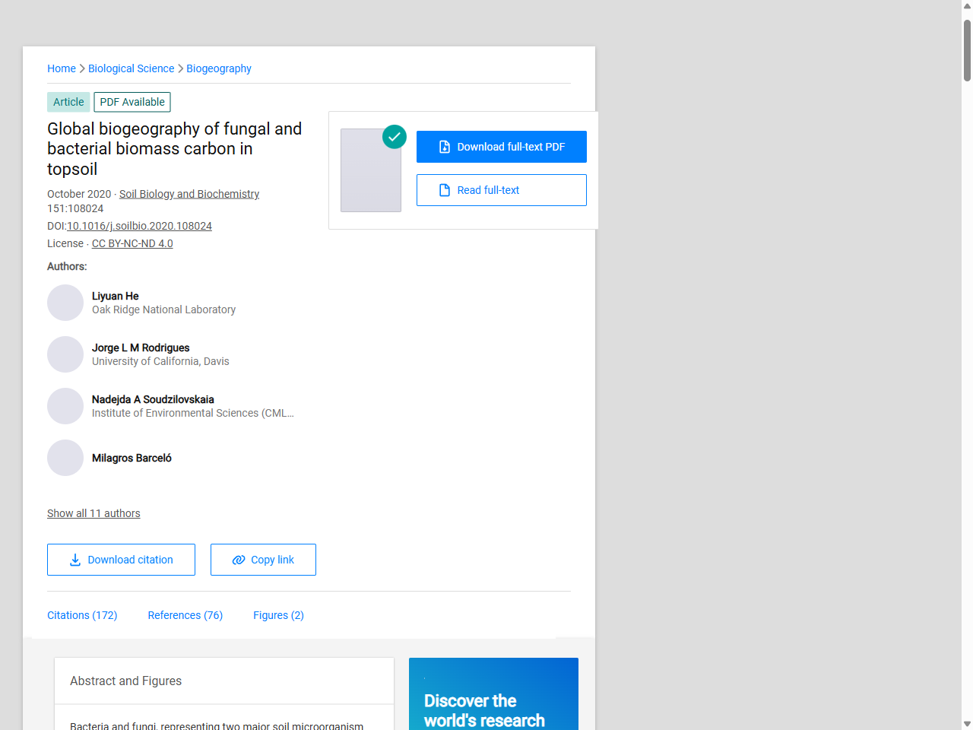
Task: Click the Download citation button
Action: [121, 560]
